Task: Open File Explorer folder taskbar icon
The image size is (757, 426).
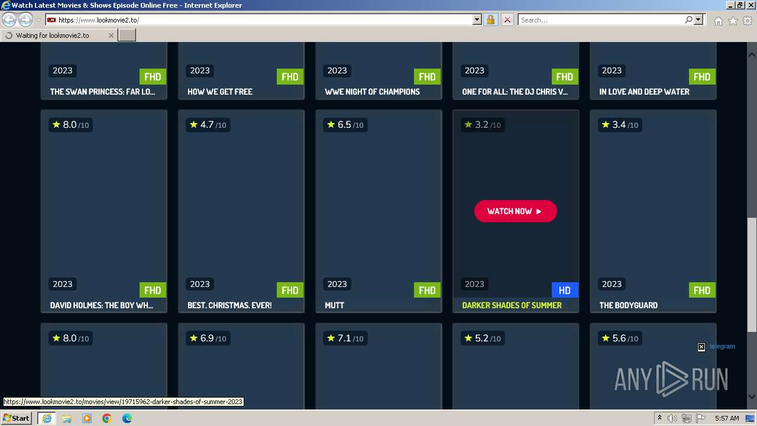Action: (x=67, y=418)
